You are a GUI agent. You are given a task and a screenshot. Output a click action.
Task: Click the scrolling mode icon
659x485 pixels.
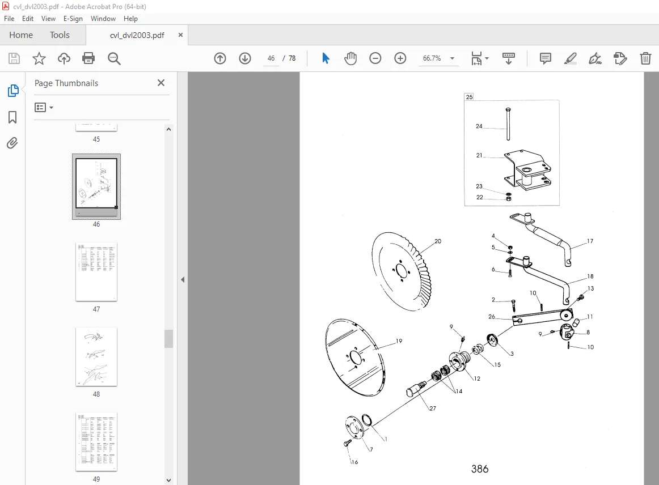pos(509,58)
